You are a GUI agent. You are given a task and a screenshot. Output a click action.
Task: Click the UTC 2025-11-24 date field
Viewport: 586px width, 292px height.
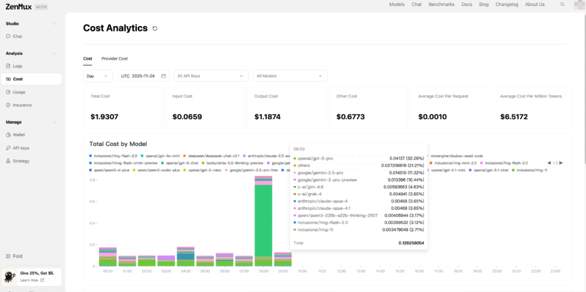pyautogui.click(x=143, y=76)
